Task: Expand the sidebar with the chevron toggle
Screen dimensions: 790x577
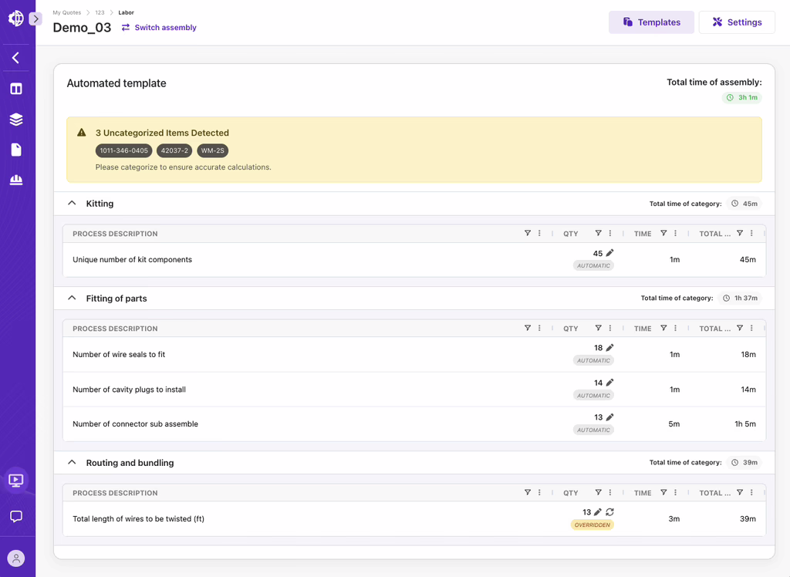Action: pos(35,19)
